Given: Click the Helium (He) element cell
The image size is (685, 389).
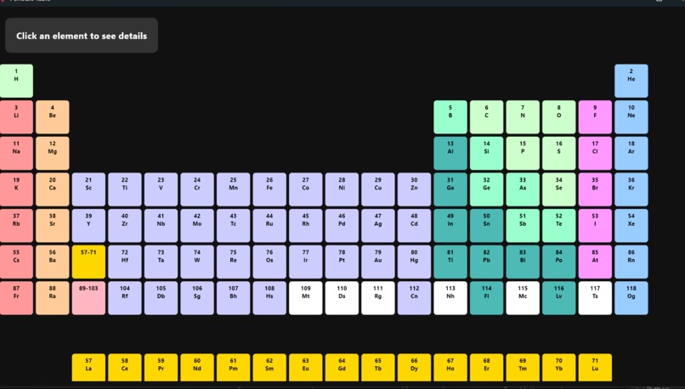Looking at the screenshot, I should (631, 81).
